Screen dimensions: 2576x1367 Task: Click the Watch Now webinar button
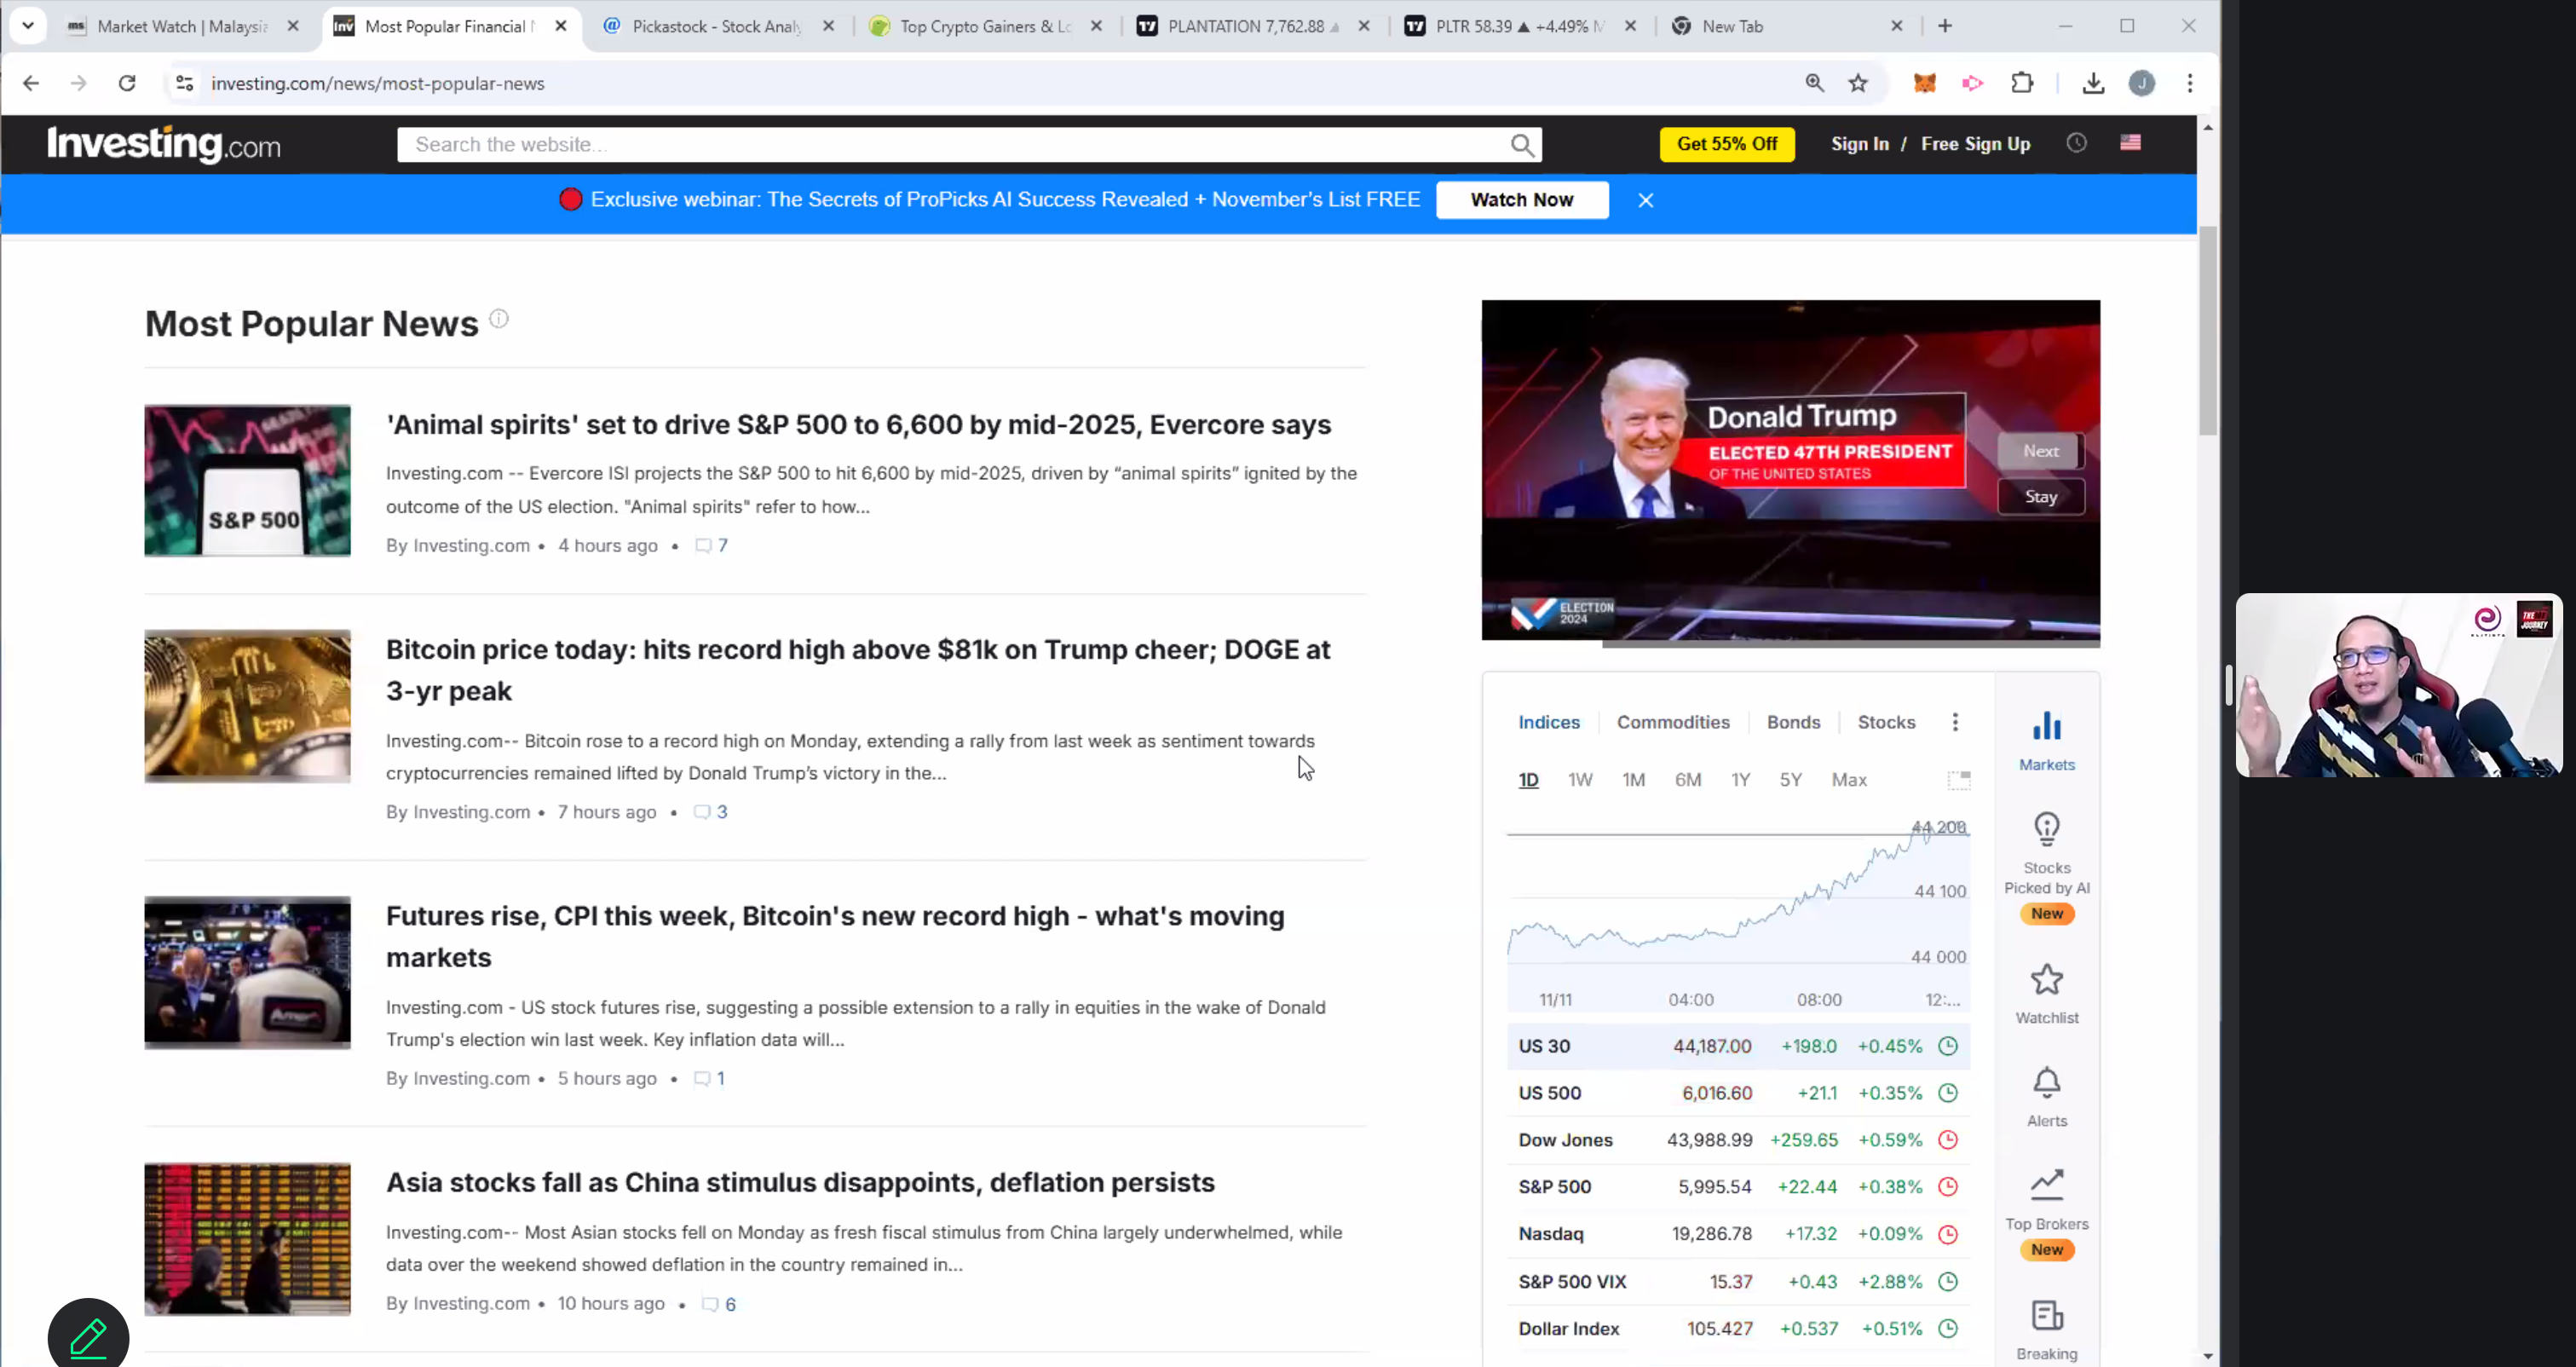click(x=1521, y=200)
